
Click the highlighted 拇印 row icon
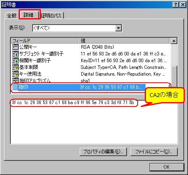tap(15, 87)
